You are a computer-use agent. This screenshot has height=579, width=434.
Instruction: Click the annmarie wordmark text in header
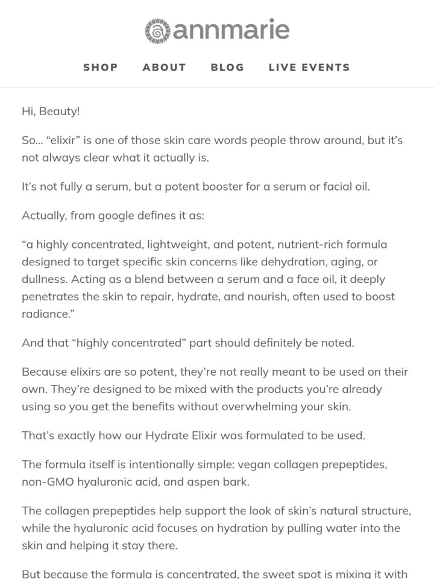(x=231, y=29)
